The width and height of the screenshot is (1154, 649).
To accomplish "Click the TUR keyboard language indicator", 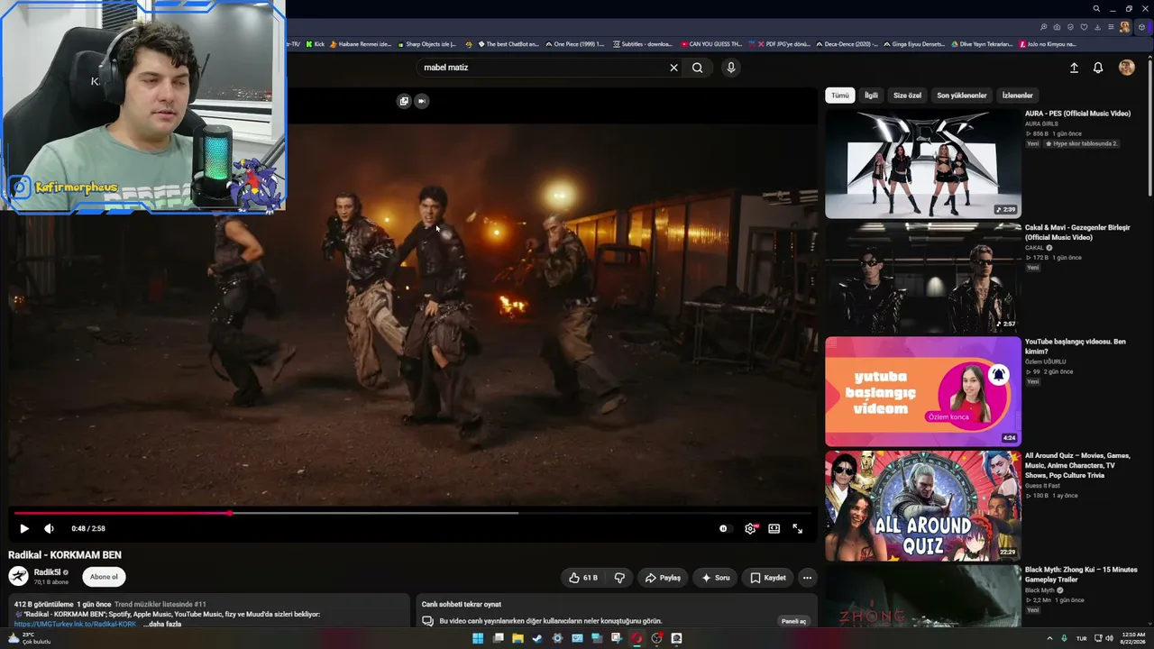I will tap(1081, 638).
